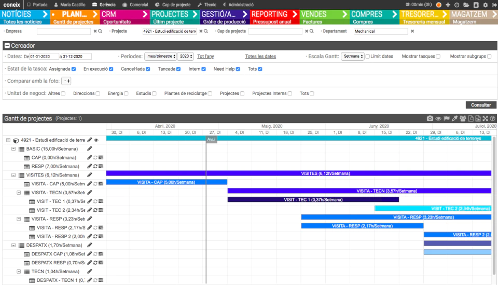Image resolution: width=498 pixels, height=285 pixels.
Task: Select the eyedropper color icon in Gantt toolbar
Action: click(454, 118)
